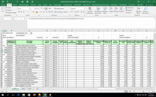
Task: Click the Undo arrow in title bar
Action: pyautogui.click(x=8, y=2)
